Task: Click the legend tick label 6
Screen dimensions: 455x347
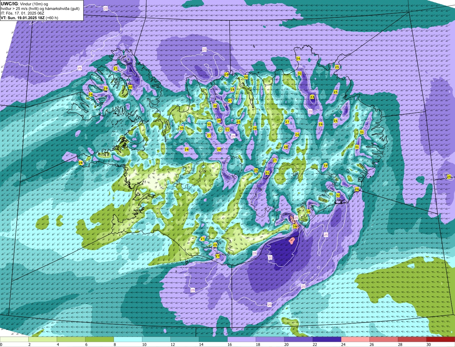Action: point(86,345)
